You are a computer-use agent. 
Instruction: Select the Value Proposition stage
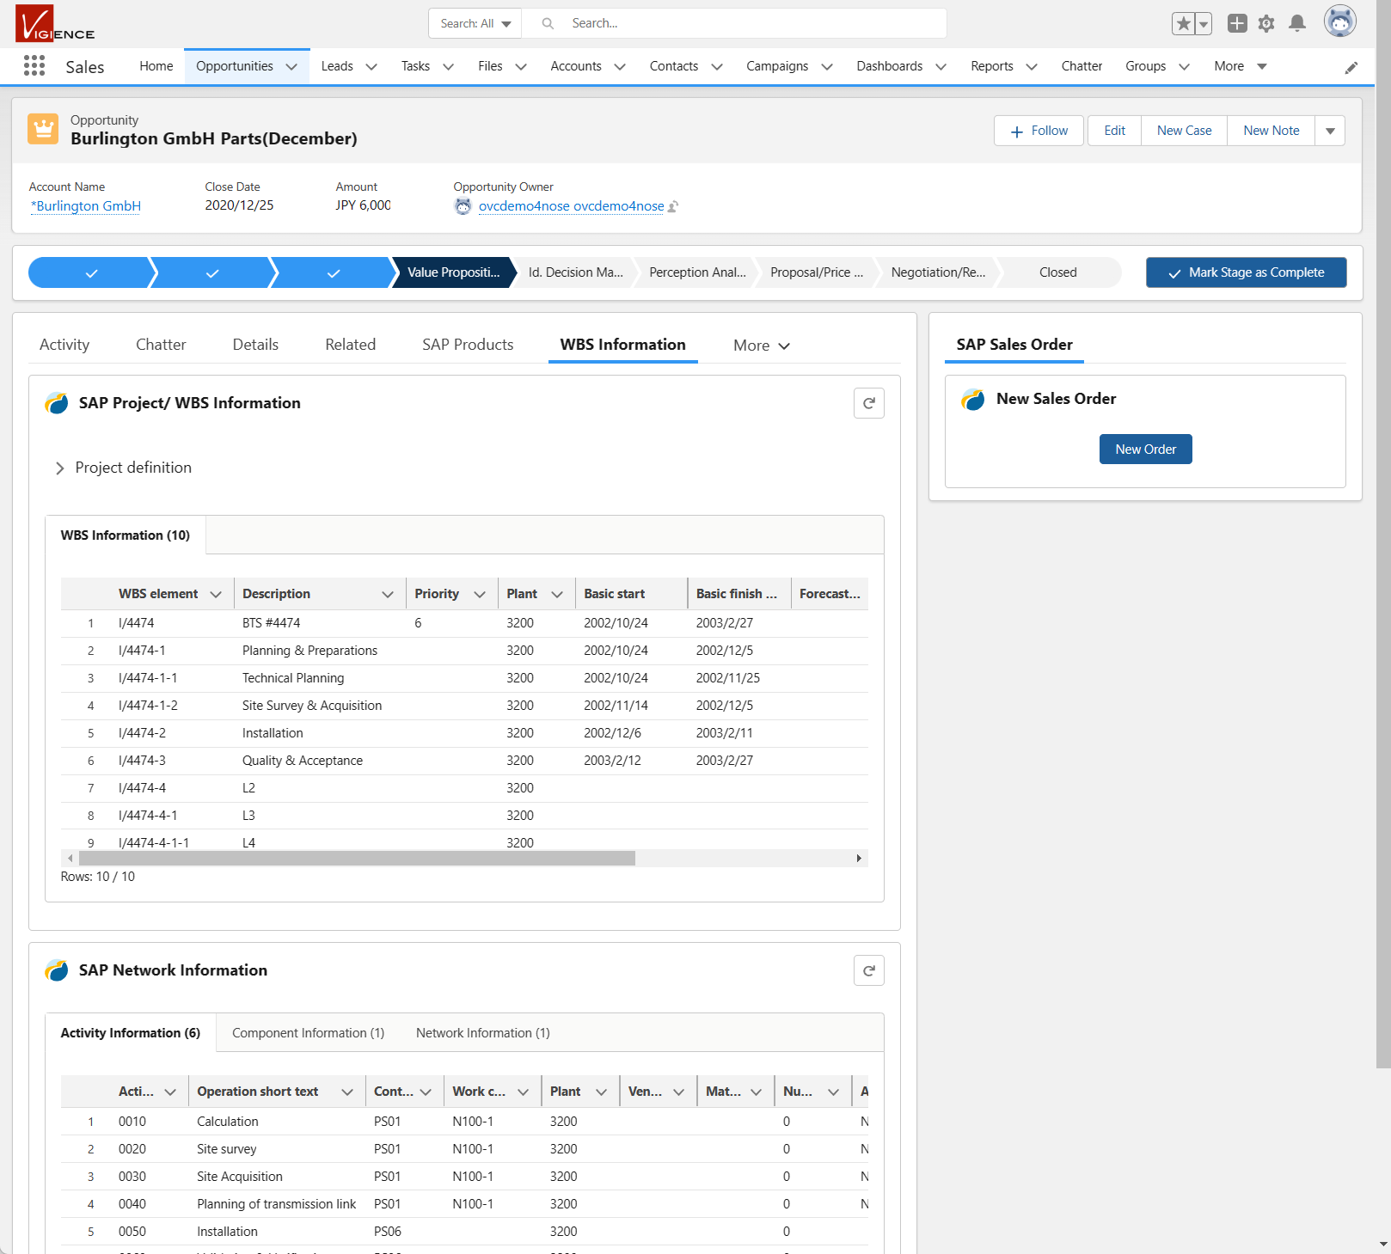click(453, 272)
